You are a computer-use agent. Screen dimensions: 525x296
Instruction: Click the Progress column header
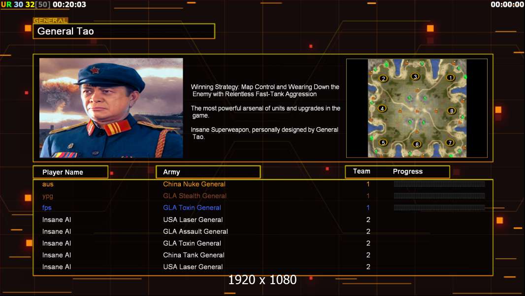(x=408, y=171)
